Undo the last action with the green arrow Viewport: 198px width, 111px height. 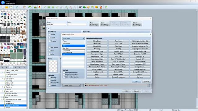coord(30,7)
